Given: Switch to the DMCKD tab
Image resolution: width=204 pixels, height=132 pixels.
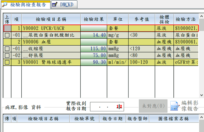Looking at the screenshot, I should 64,4.
